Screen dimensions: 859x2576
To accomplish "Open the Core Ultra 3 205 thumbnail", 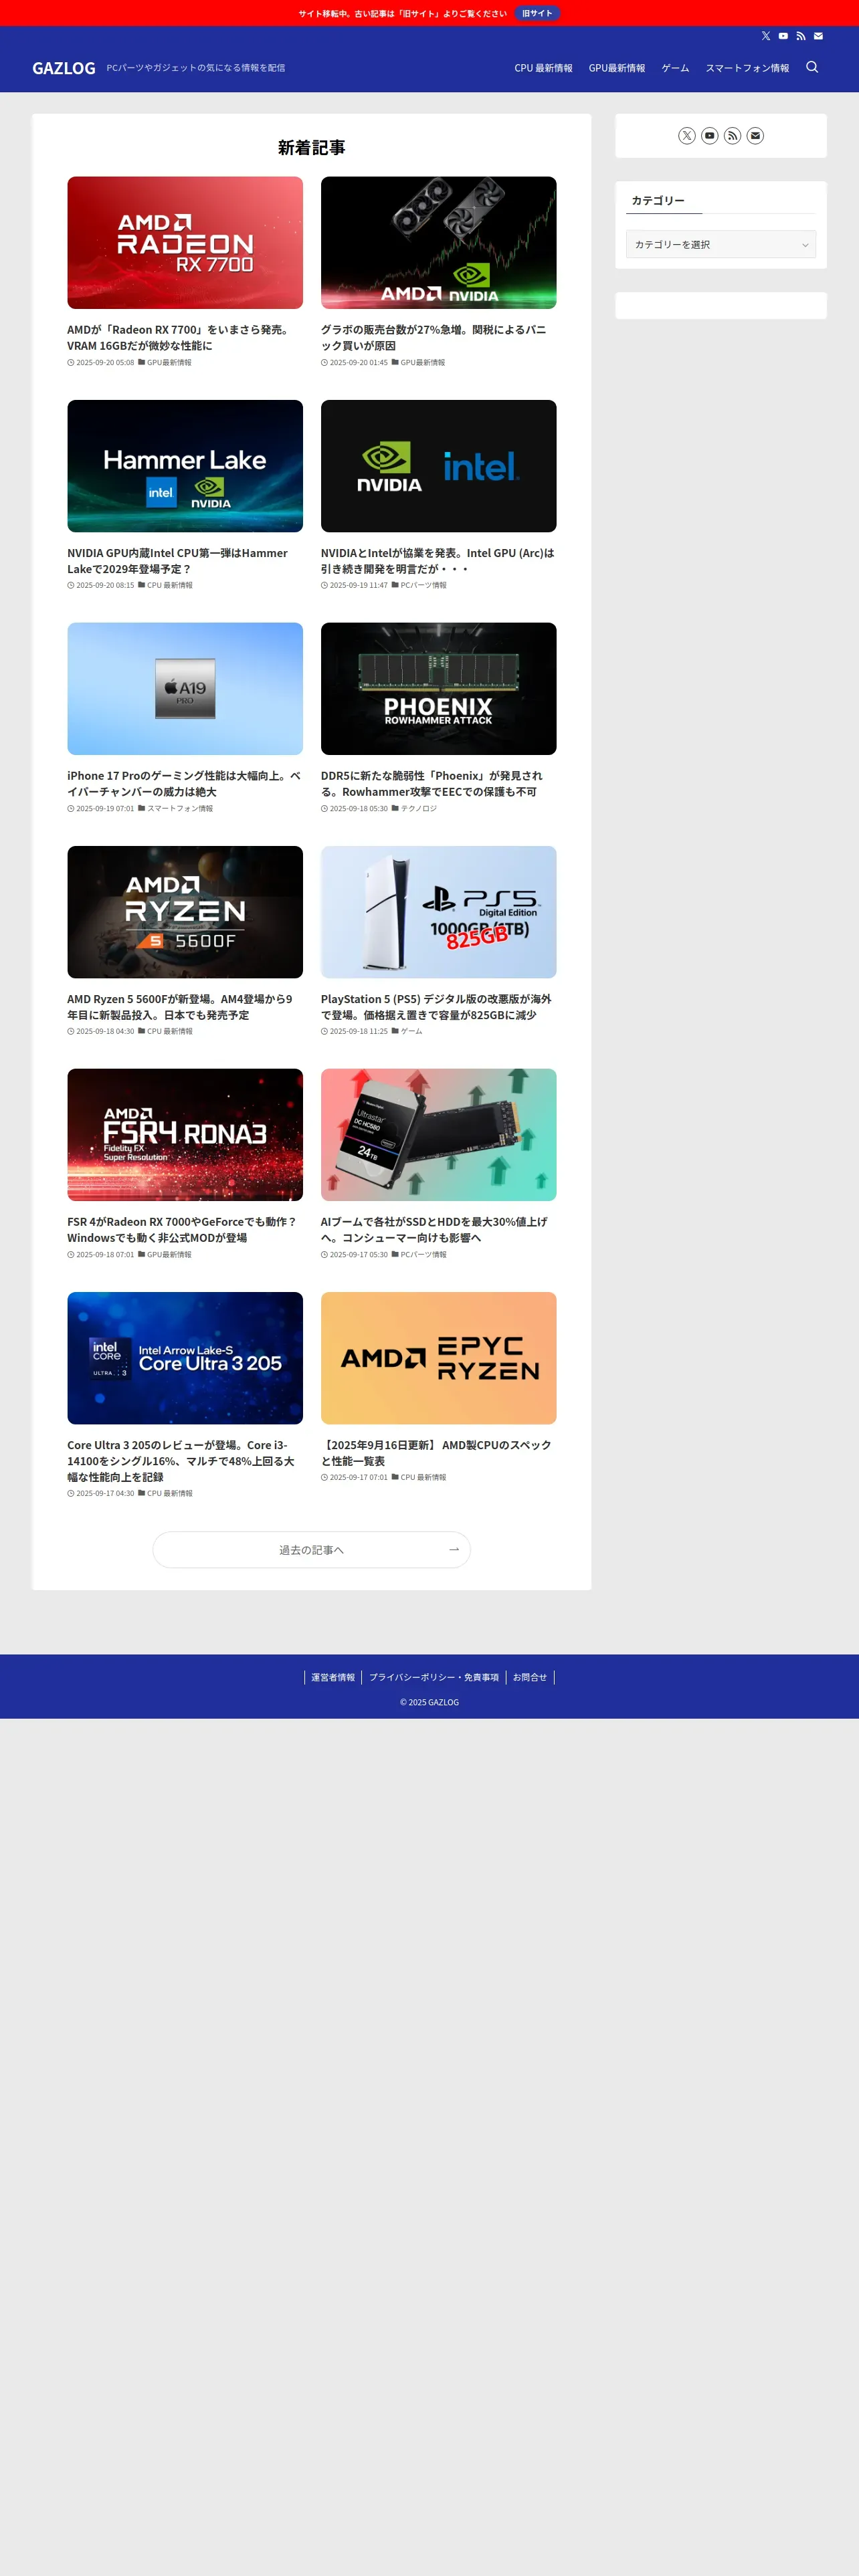I will click(185, 1358).
